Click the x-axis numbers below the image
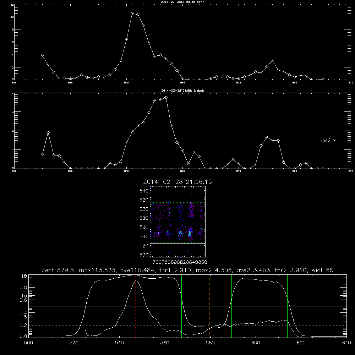Screen dimensions: 355x355 pos(180,262)
